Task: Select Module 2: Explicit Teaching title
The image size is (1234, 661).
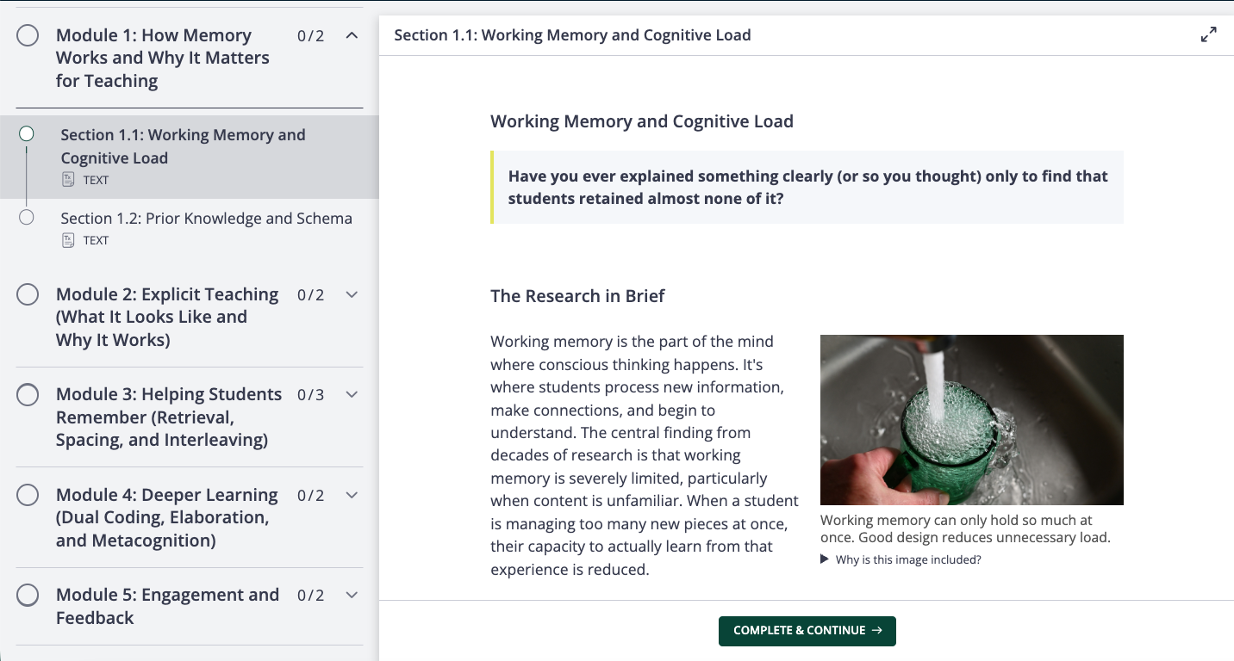Action: (167, 317)
